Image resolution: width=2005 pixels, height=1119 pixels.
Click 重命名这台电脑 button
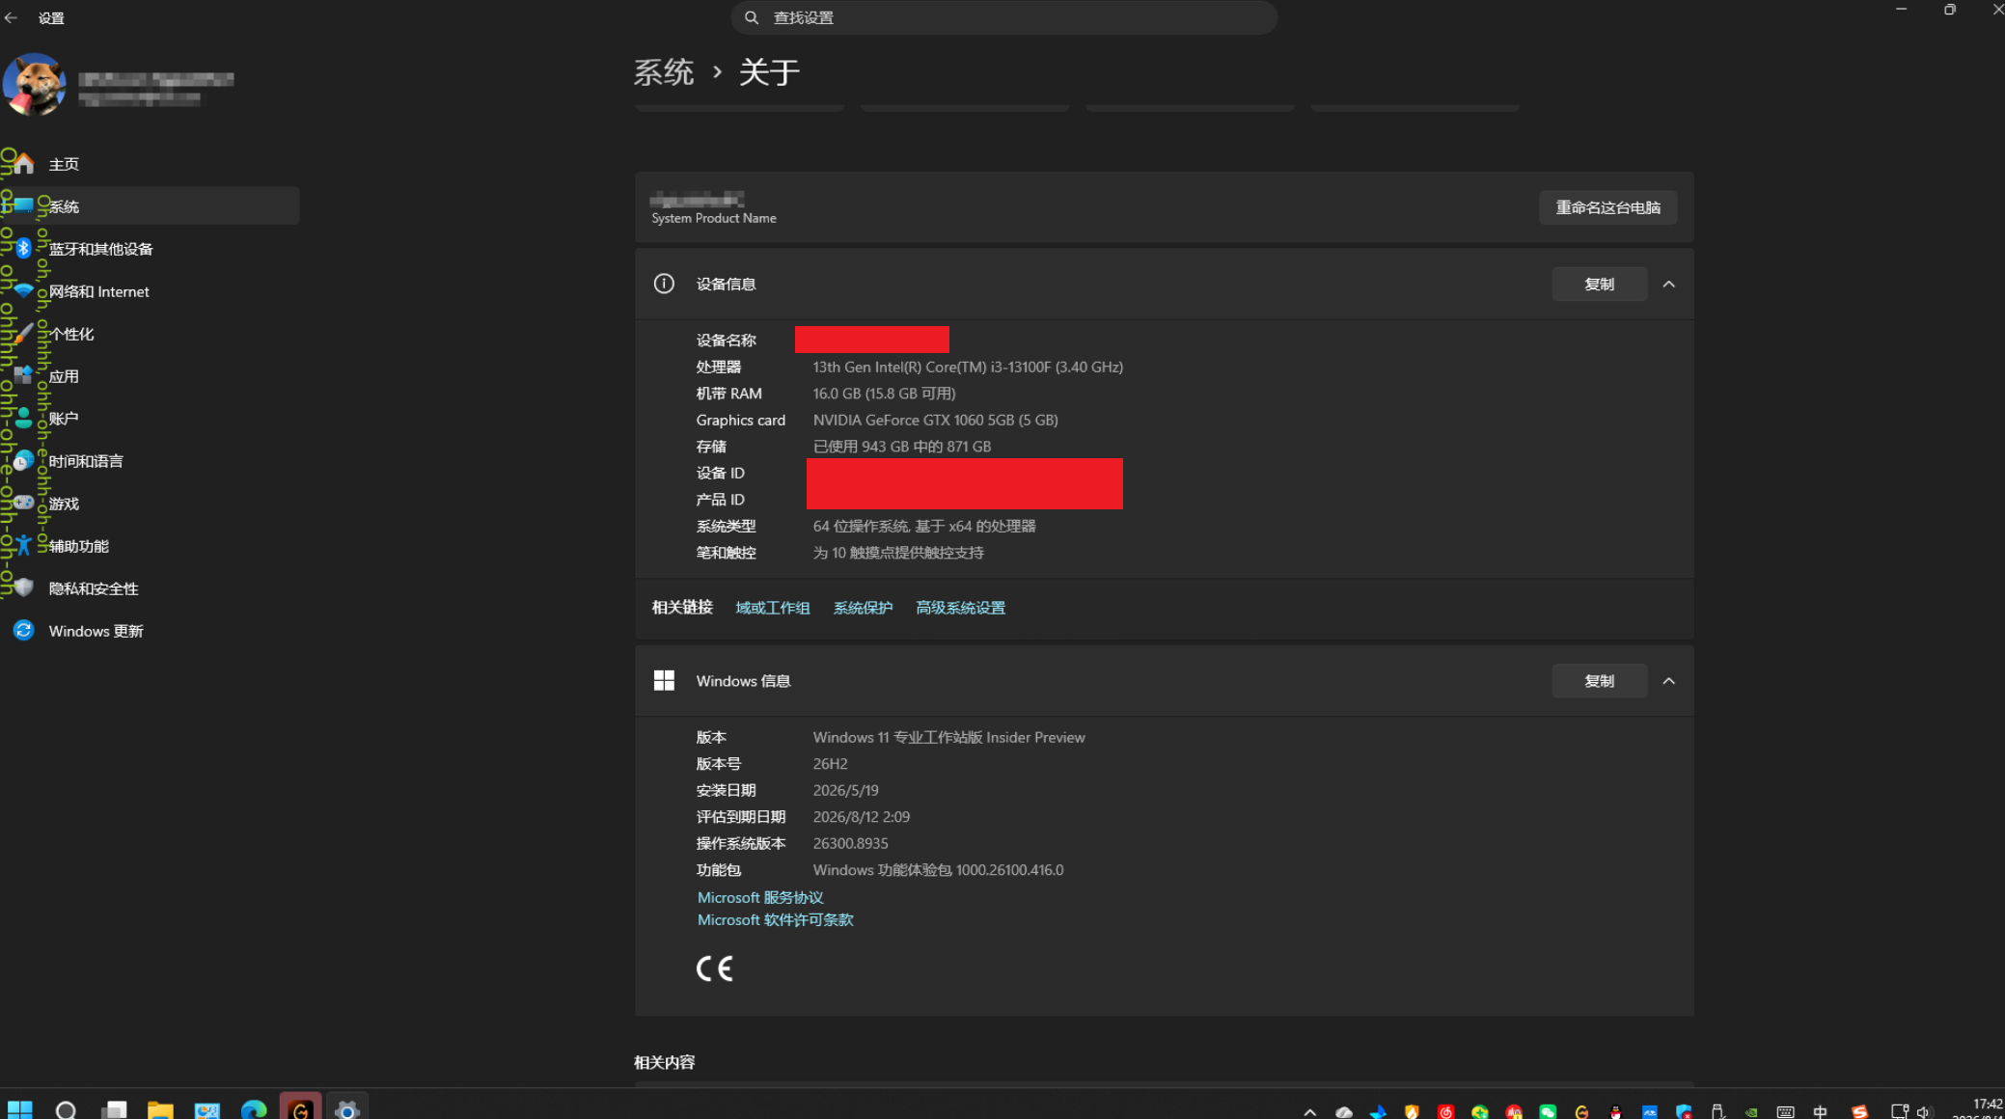tap(1607, 207)
